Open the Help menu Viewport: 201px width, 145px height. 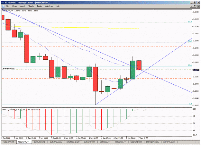click(x=58, y=6)
